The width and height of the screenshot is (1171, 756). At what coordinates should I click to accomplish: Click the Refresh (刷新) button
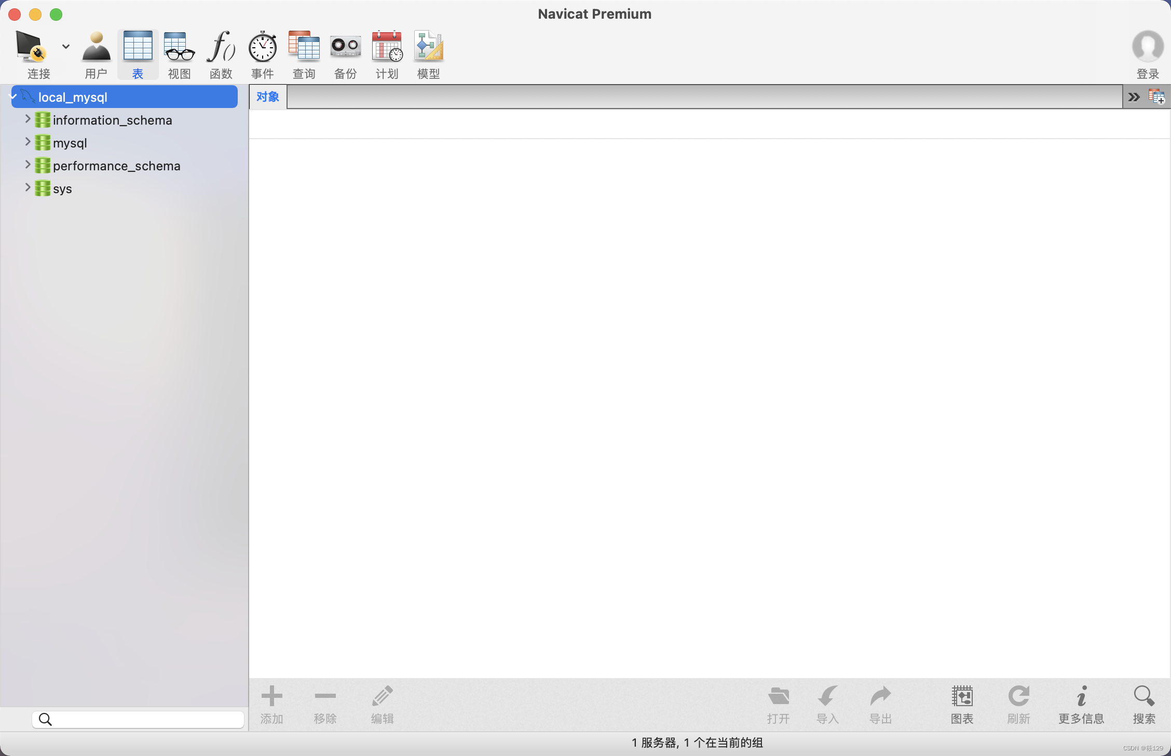pyautogui.click(x=1018, y=705)
